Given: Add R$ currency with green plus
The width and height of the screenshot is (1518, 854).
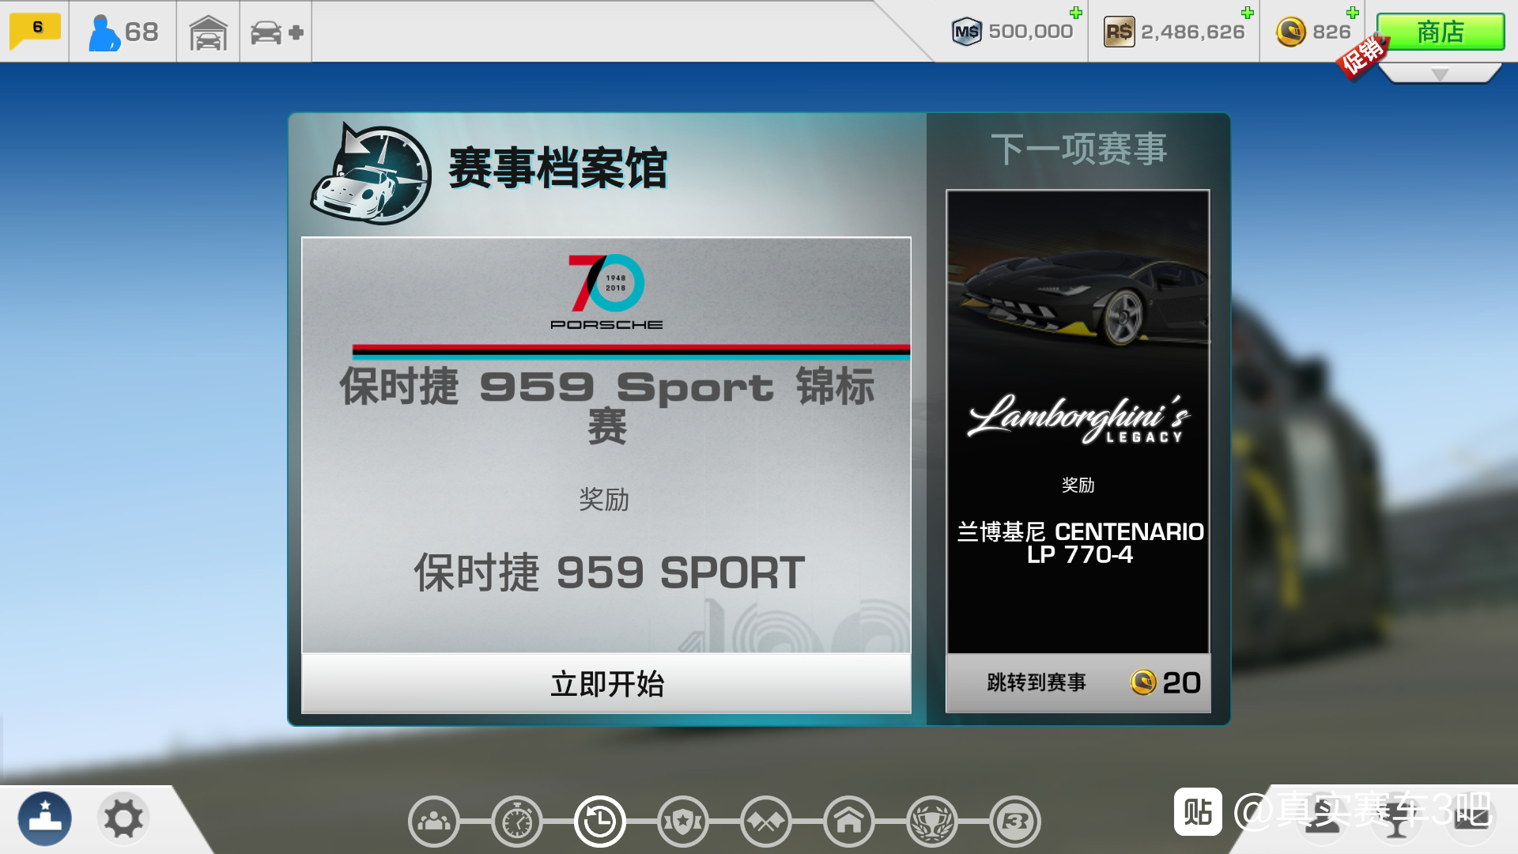Looking at the screenshot, I should tap(1248, 13).
